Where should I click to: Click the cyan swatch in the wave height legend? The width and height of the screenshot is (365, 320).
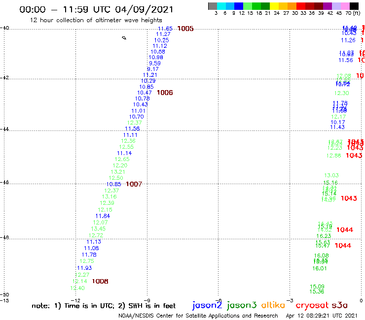coord(221,6)
